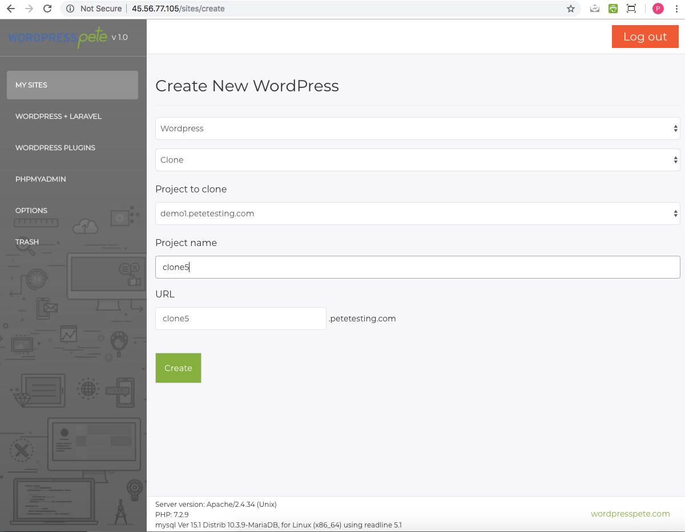Click the mysql MariaDB version footer text
The image size is (685, 532).
(279, 525)
